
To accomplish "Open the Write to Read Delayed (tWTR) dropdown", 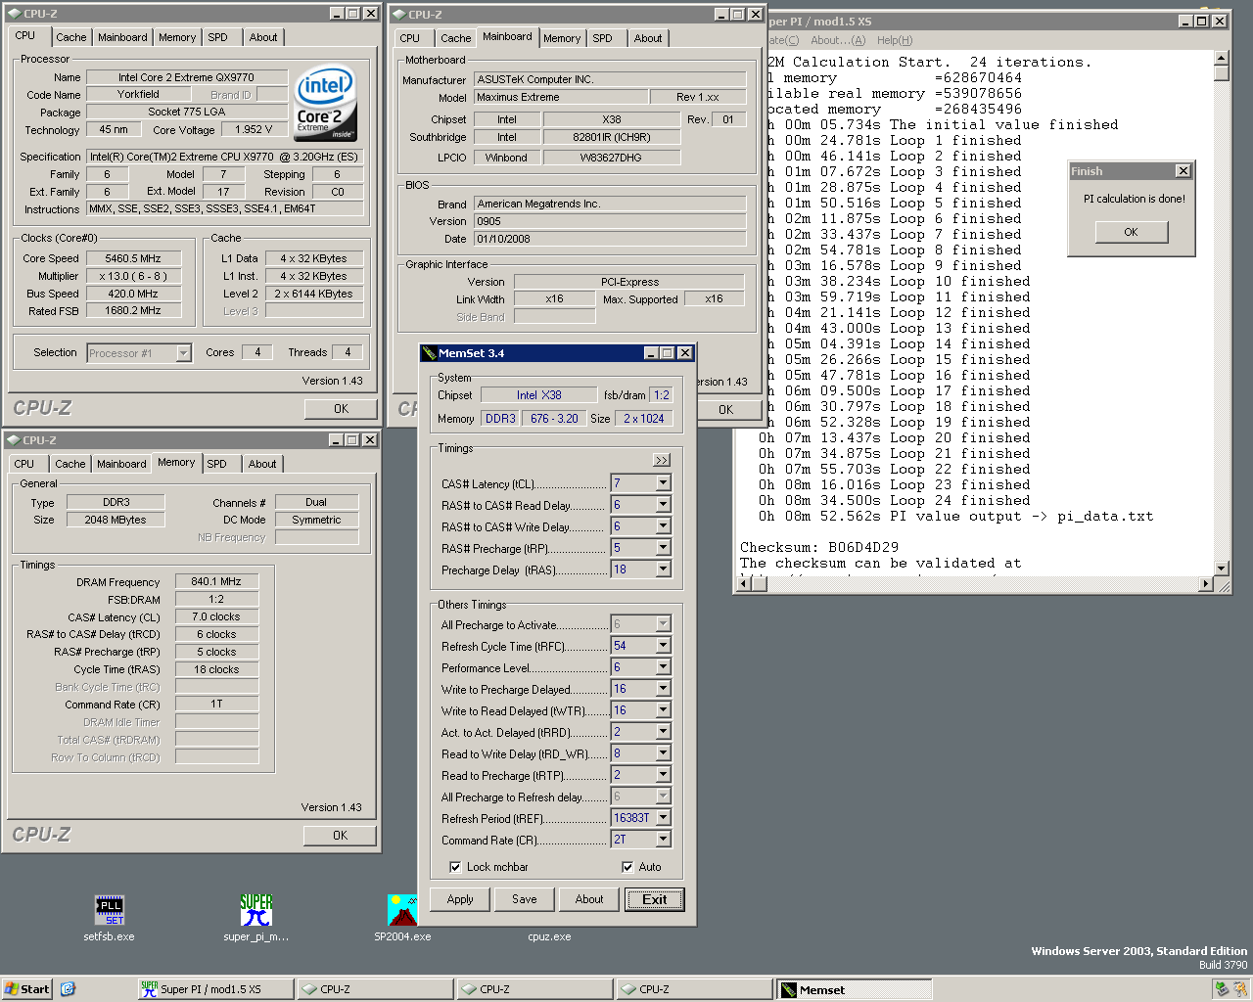I will [663, 710].
